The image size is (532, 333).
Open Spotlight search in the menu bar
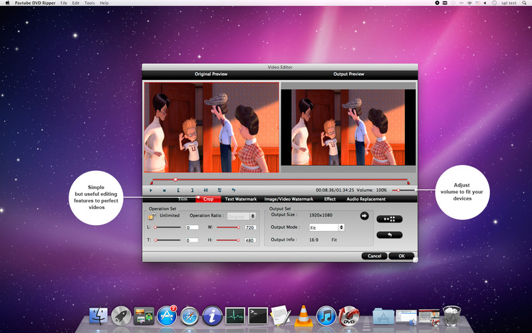[525, 3]
